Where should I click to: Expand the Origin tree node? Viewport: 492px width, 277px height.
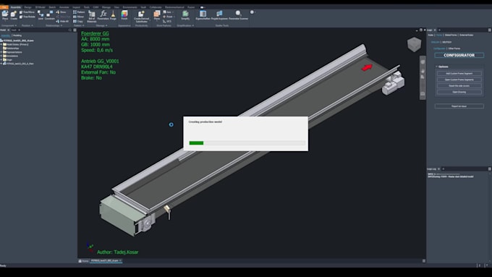[1, 59]
